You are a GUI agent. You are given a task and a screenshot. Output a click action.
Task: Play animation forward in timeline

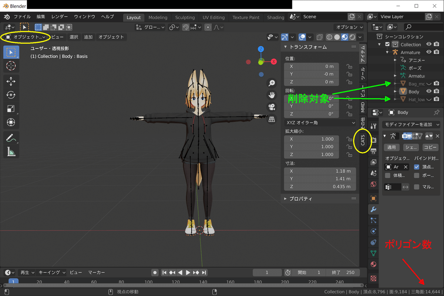coord(188,272)
